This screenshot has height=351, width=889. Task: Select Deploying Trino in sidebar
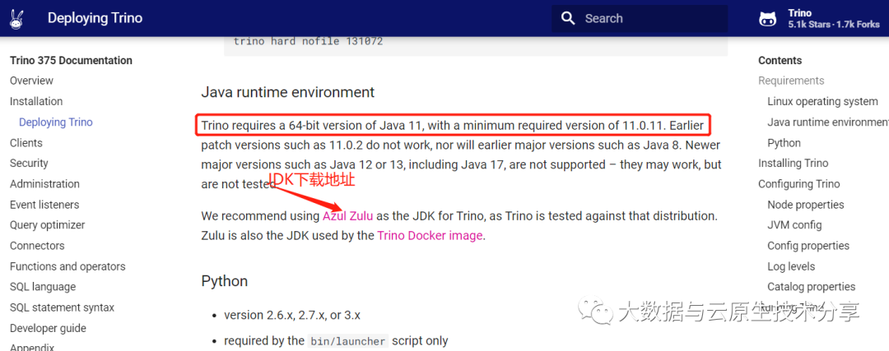coord(56,122)
